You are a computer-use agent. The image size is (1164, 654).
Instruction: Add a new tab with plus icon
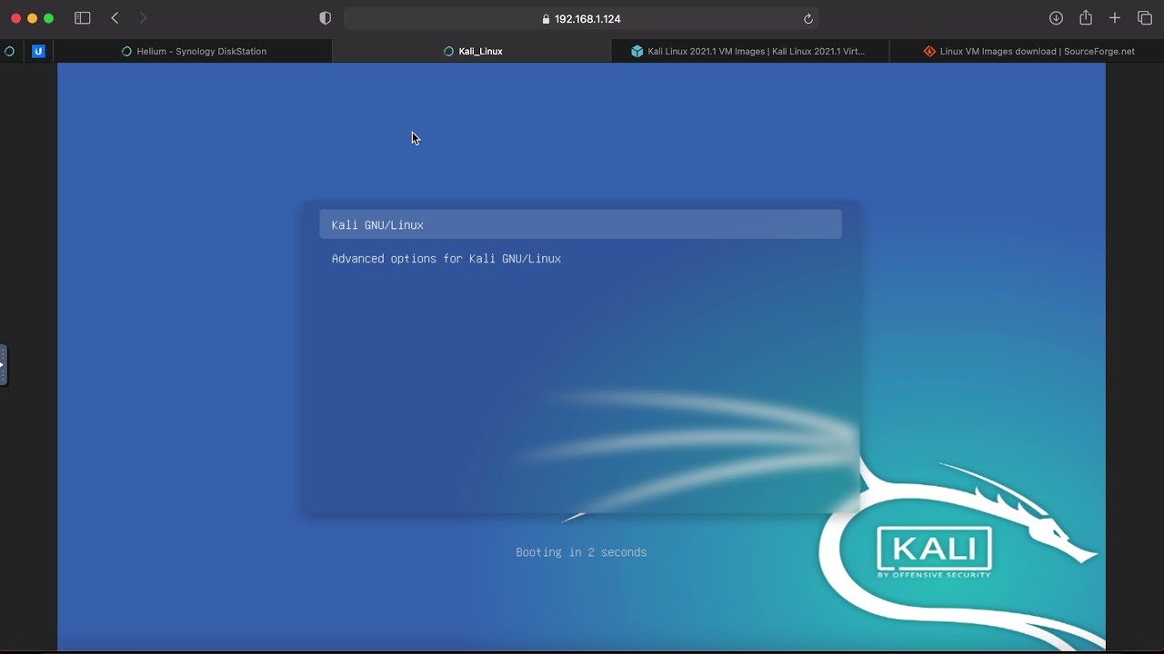(1115, 18)
